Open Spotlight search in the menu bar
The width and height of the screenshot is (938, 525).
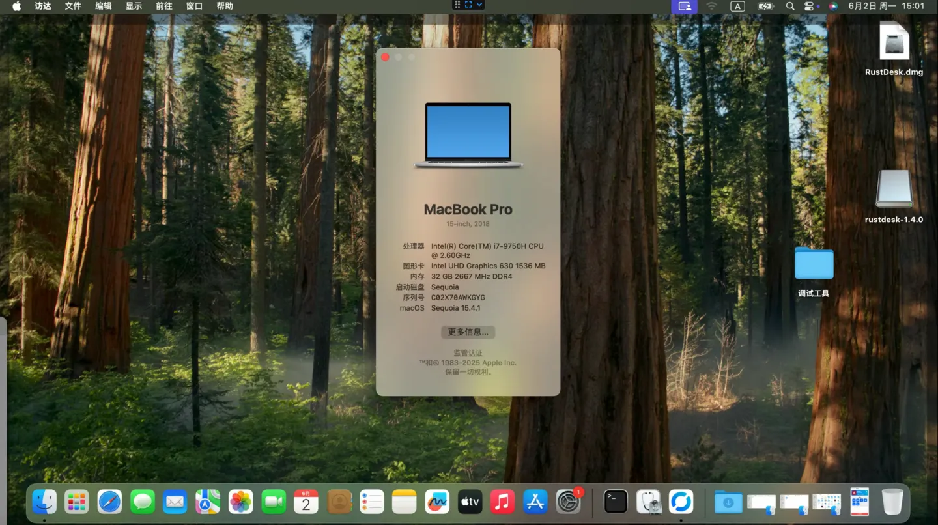point(789,6)
